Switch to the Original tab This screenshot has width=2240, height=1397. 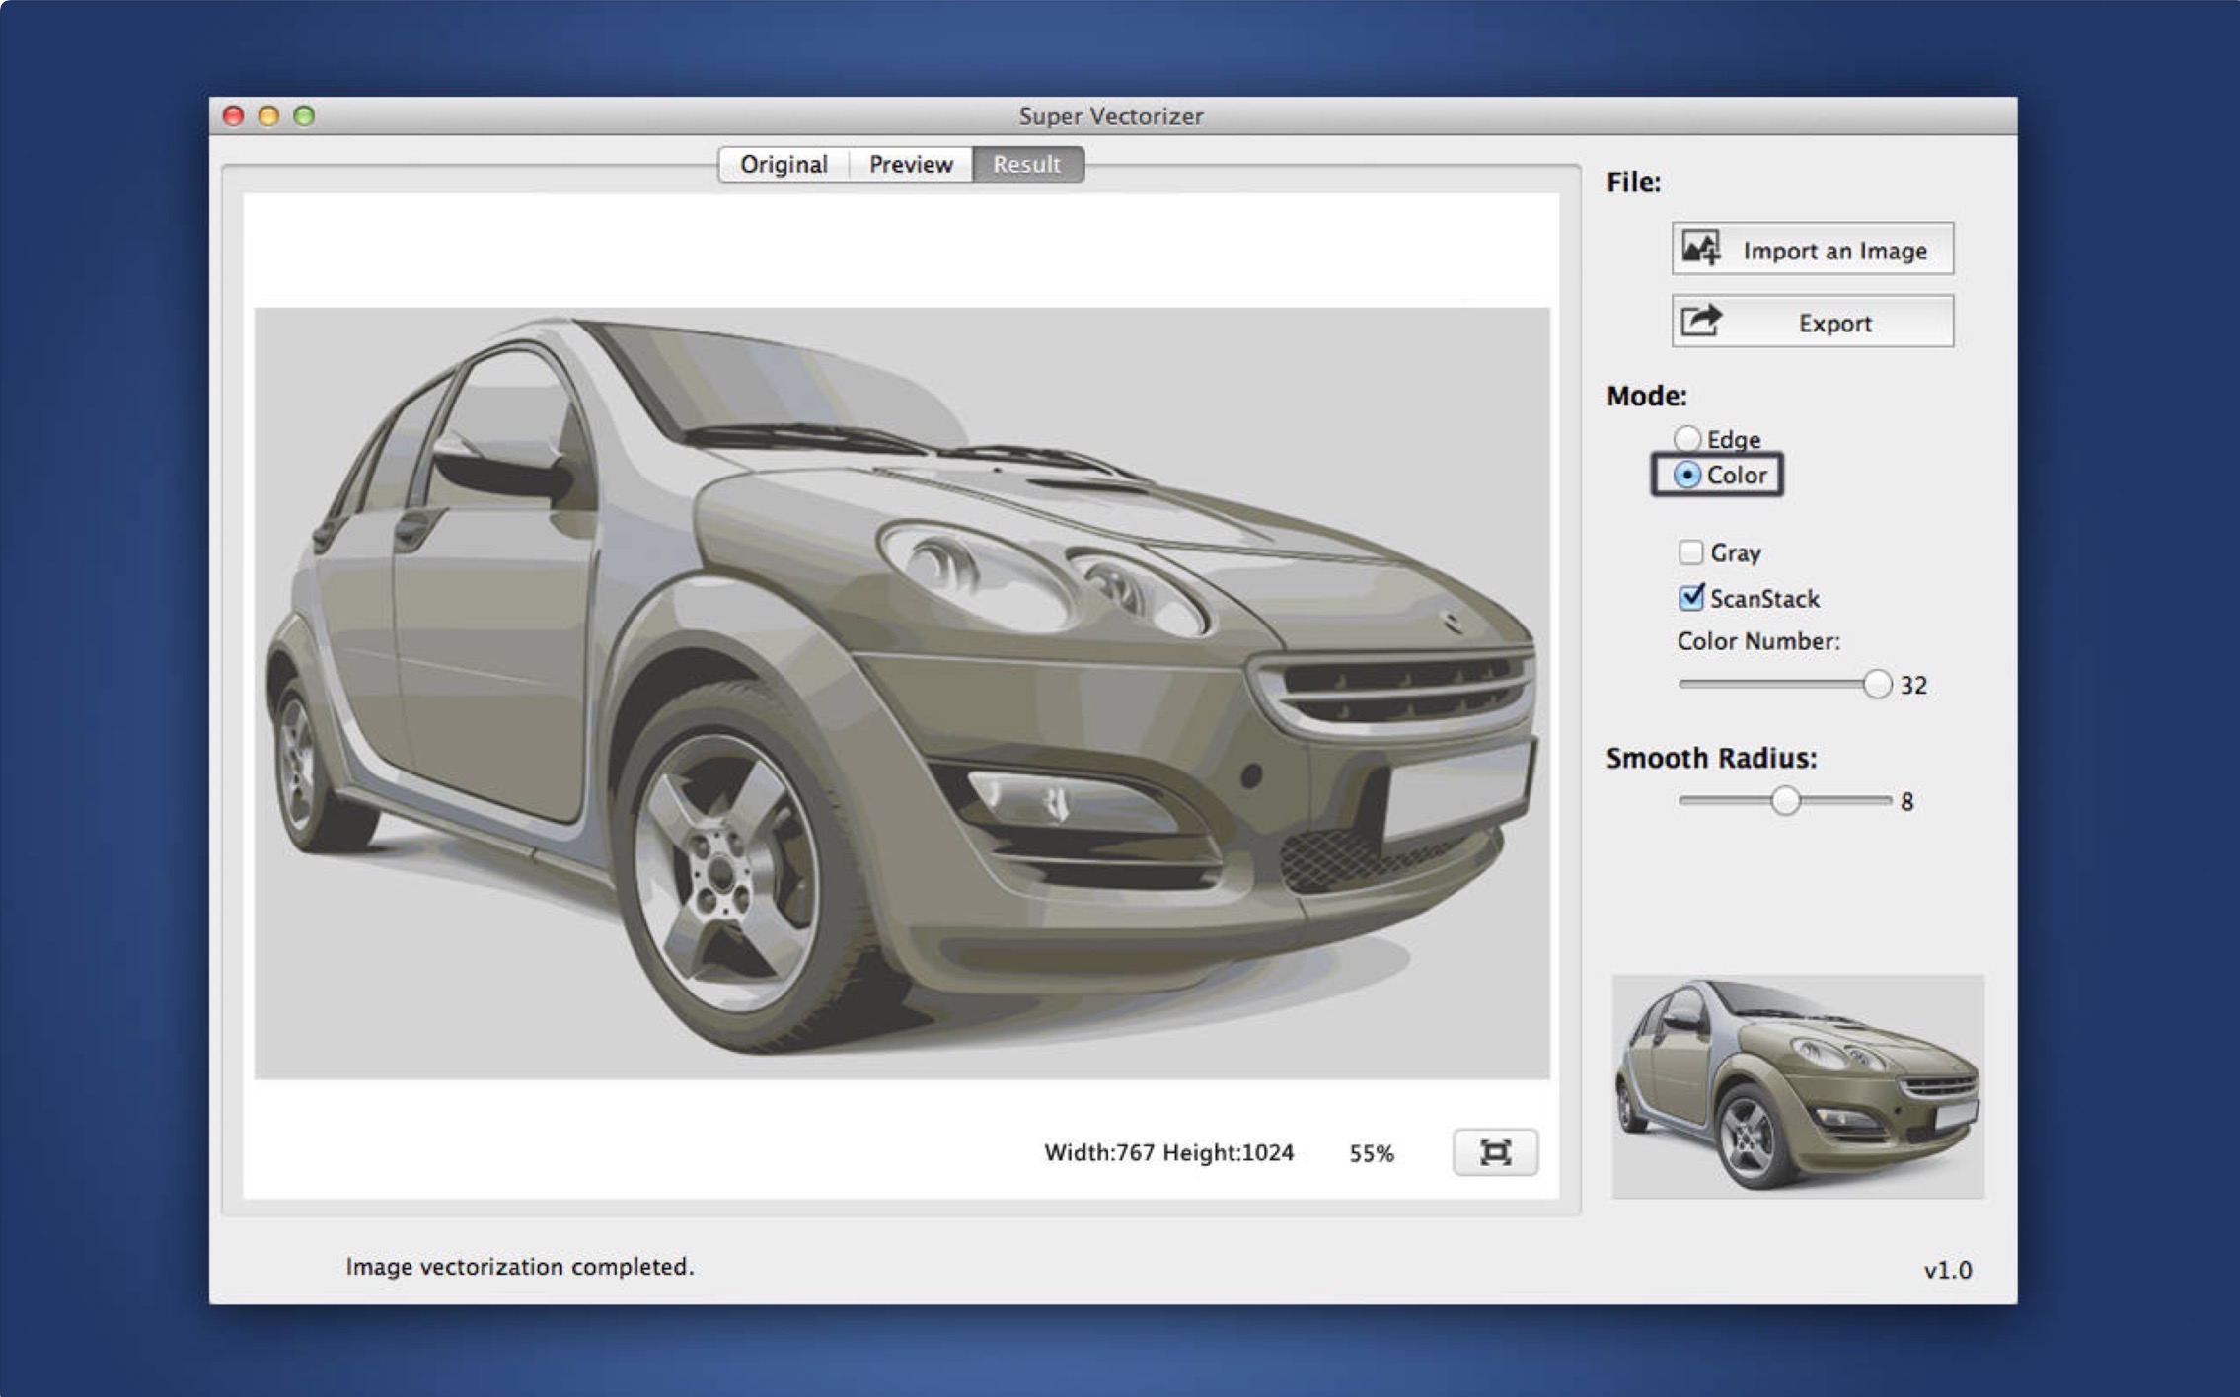pyautogui.click(x=784, y=164)
